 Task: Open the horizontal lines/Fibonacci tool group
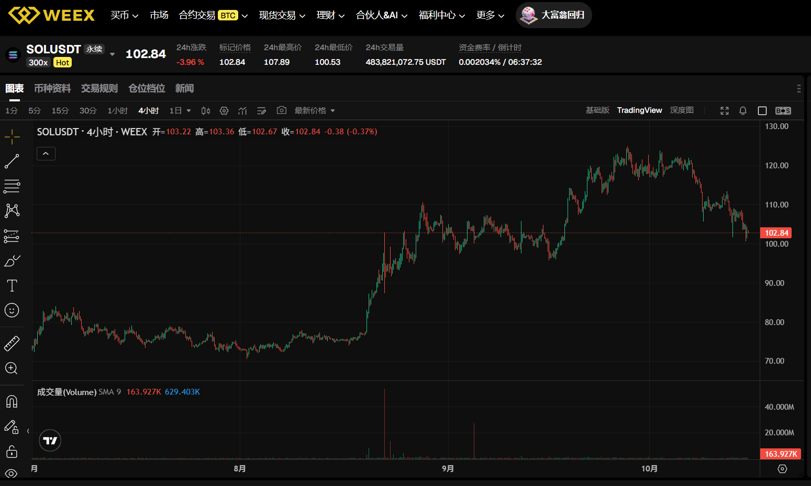click(x=12, y=186)
